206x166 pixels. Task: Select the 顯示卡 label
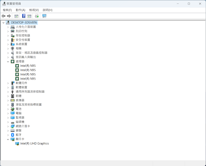pos(20,139)
